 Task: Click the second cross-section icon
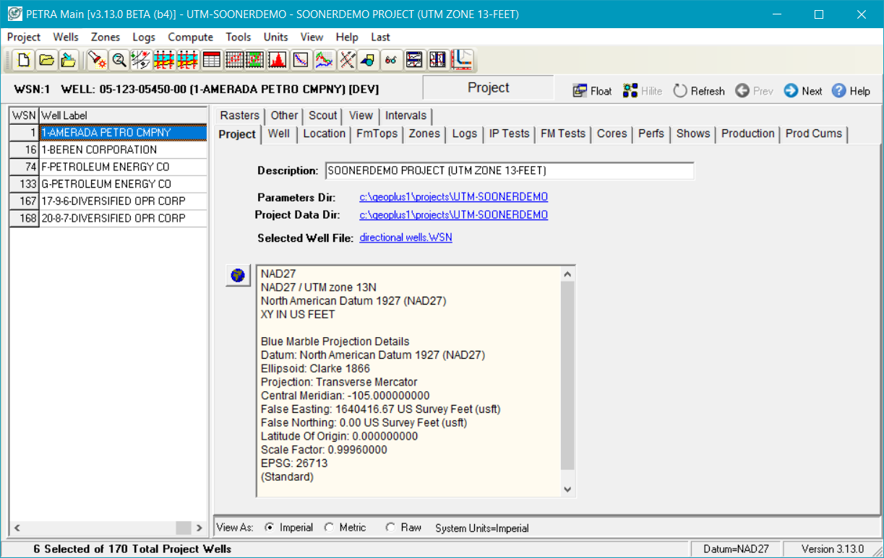coord(187,60)
